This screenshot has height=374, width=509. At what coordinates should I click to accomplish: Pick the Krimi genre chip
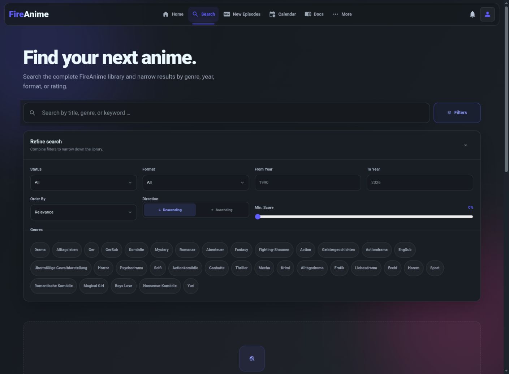[x=285, y=268]
